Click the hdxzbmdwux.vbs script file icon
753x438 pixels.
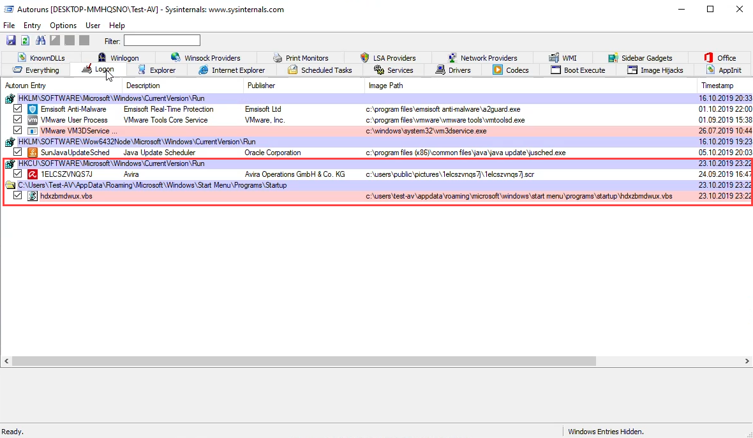33,196
